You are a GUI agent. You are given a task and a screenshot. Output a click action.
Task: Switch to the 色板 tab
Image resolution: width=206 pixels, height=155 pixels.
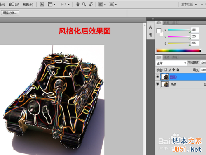point(167,23)
